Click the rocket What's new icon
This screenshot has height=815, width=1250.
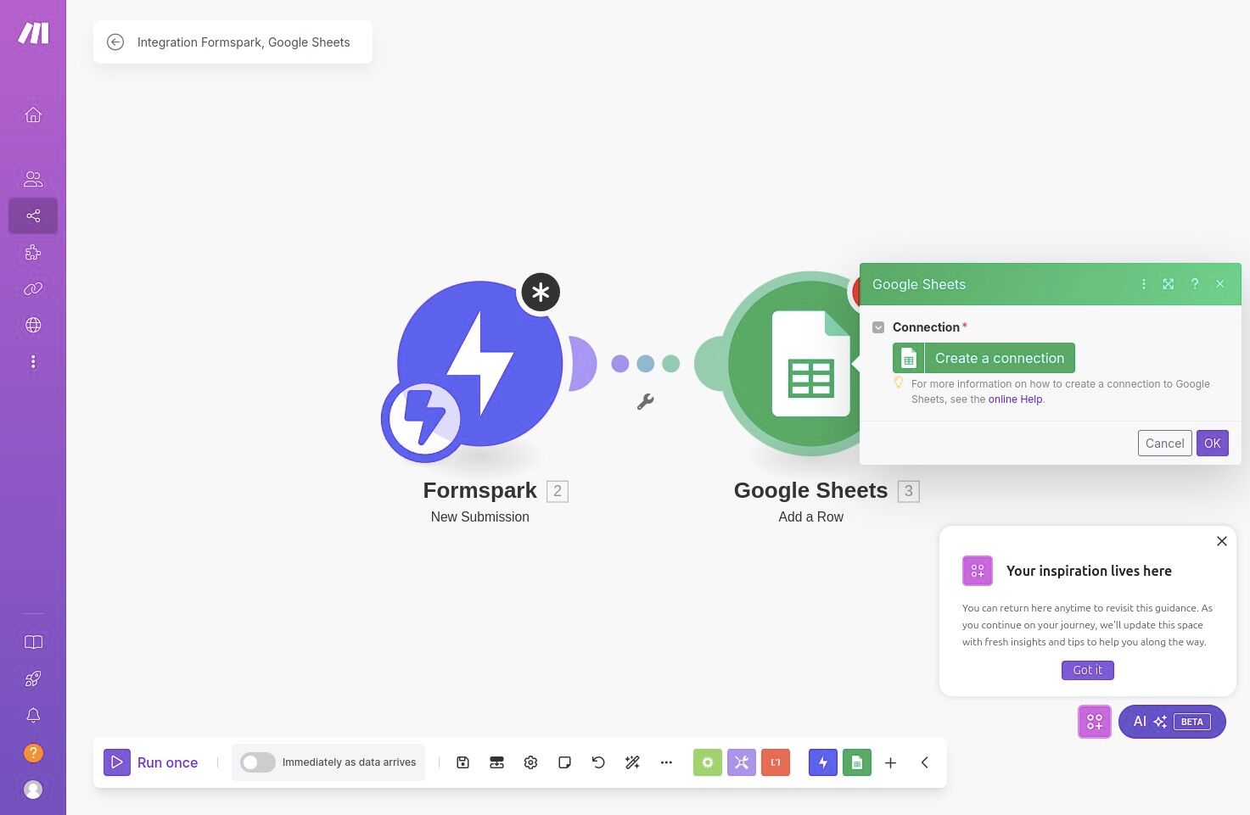coord(33,678)
